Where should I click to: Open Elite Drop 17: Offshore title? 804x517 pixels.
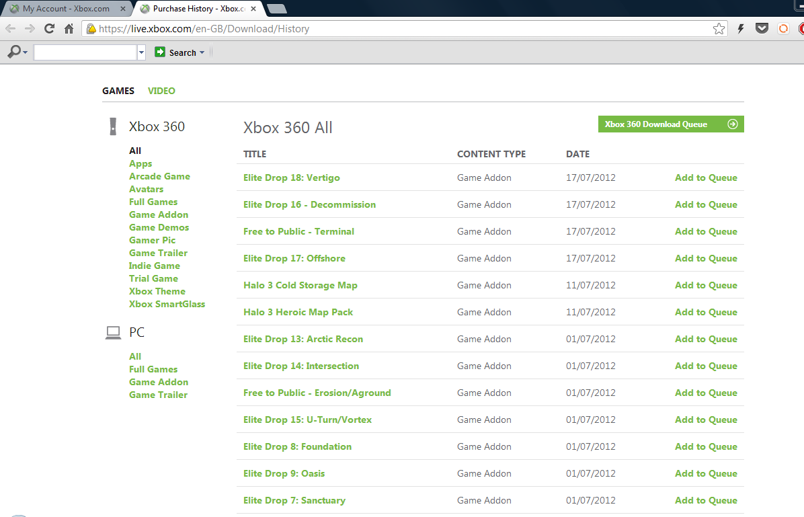(x=294, y=258)
